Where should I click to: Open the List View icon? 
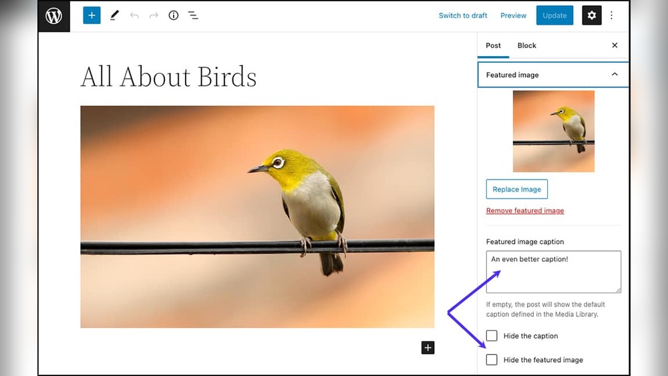point(193,15)
